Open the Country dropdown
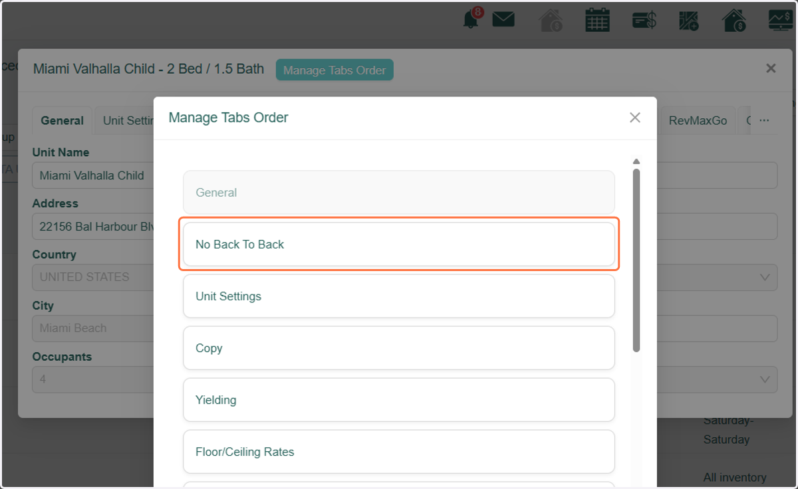This screenshot has height=489, width=798. [93, 277]
